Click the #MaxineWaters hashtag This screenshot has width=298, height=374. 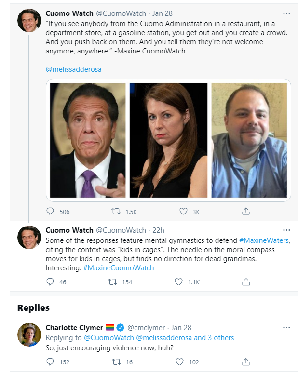[265, 240]
